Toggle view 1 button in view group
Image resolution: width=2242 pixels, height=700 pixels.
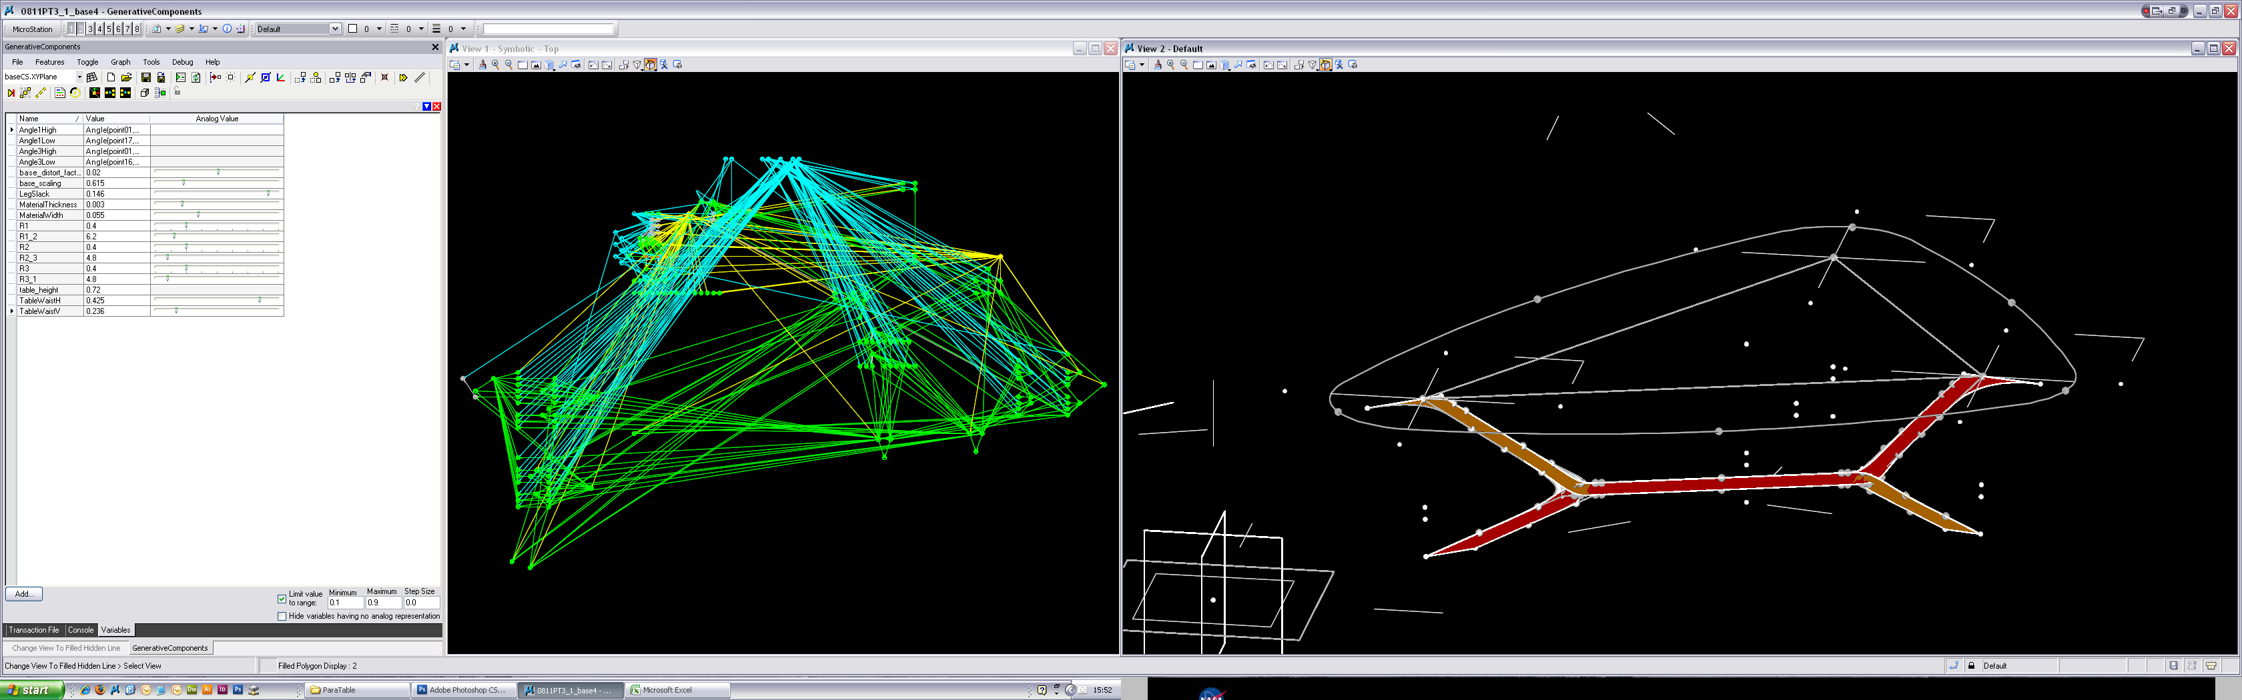click(71, 29)
